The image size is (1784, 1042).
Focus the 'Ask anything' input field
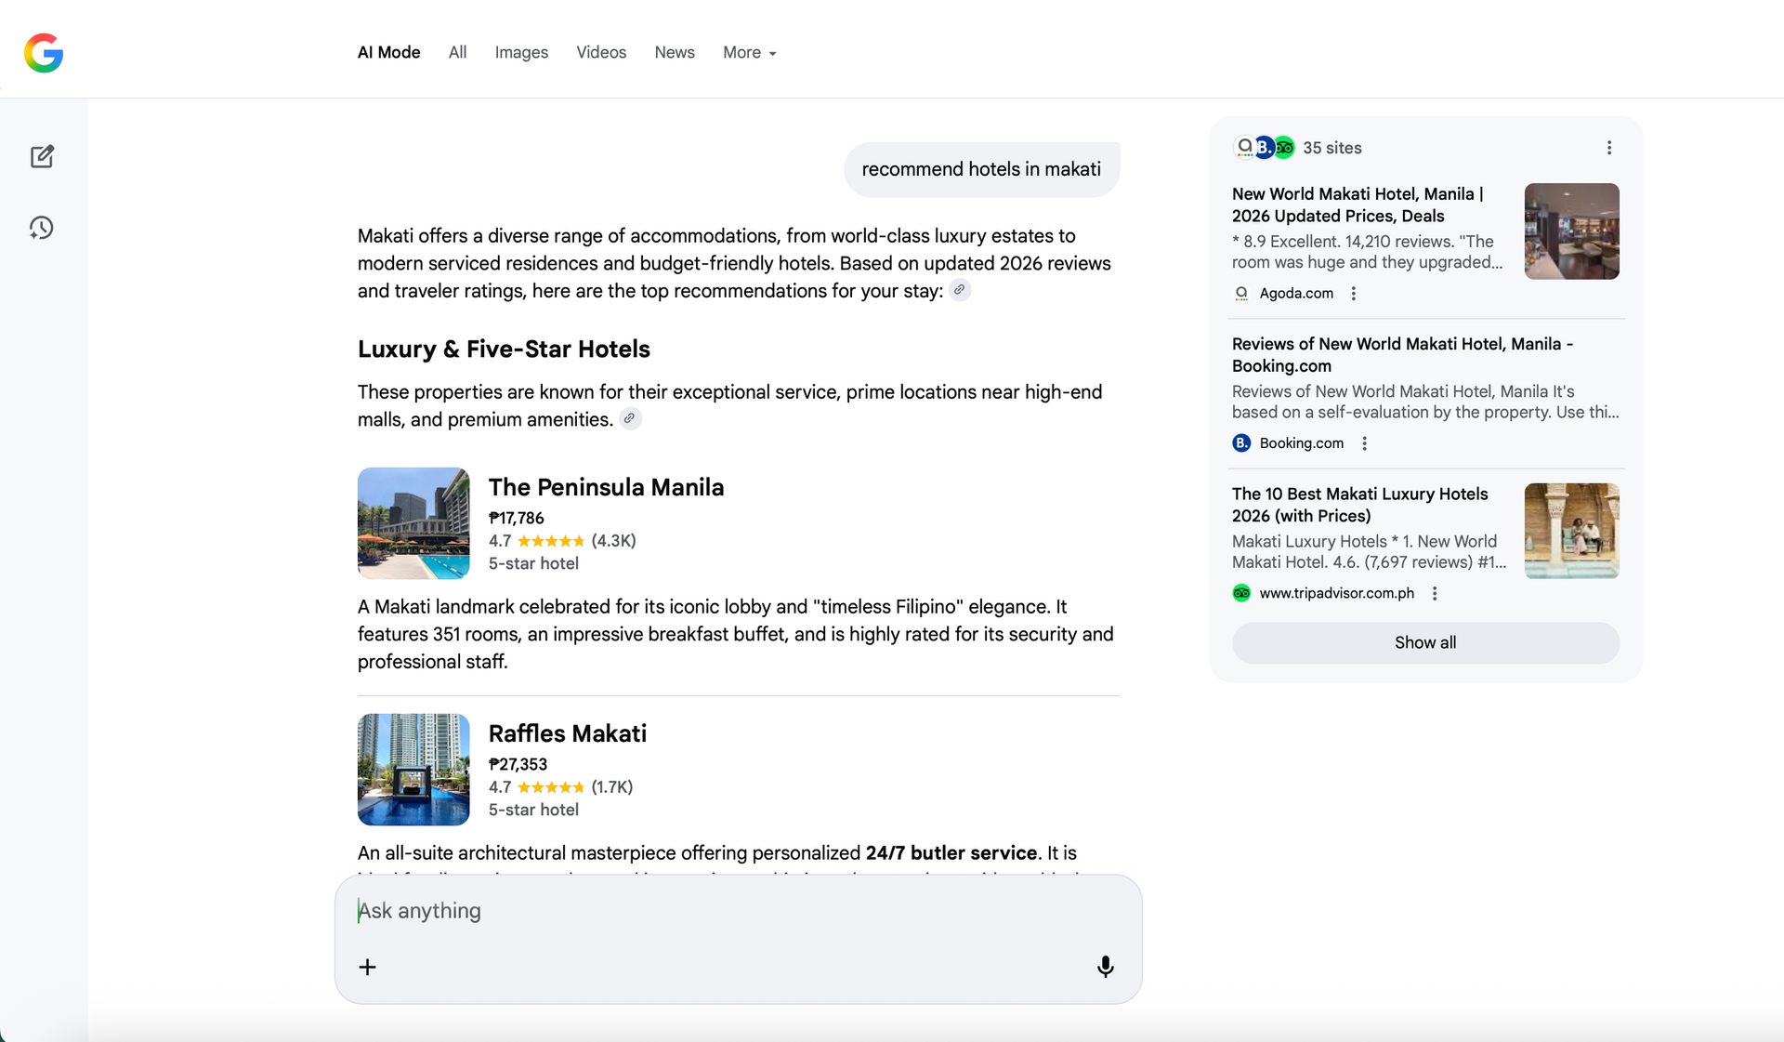(738, 911)
